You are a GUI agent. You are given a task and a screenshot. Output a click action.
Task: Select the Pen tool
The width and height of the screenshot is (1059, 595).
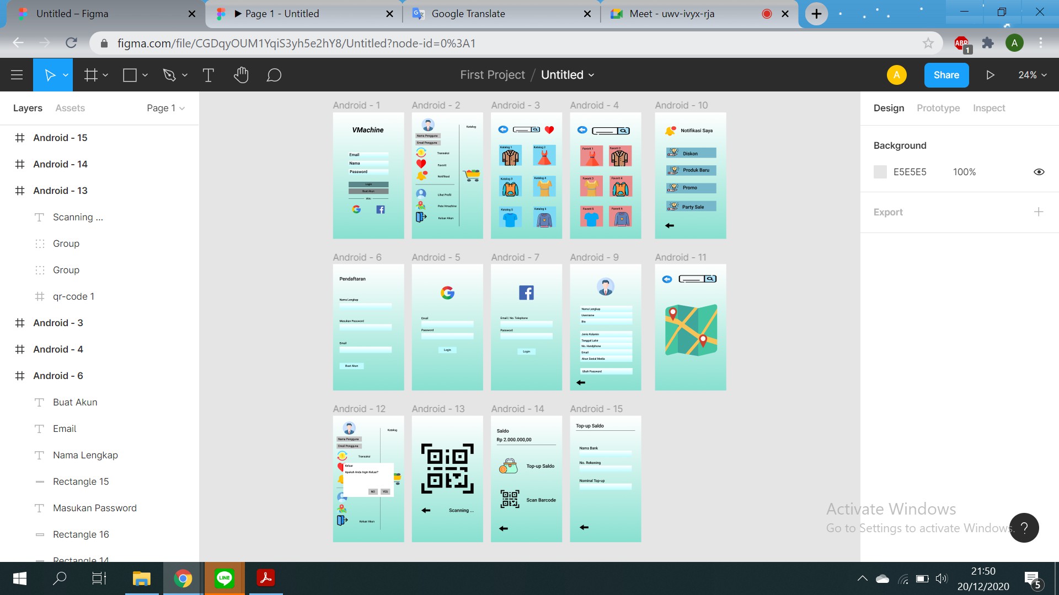(x=169, y=75)
